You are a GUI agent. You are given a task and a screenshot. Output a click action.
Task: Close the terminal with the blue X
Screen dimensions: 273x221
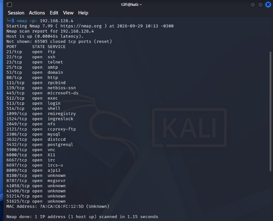[x=268, y=5]
